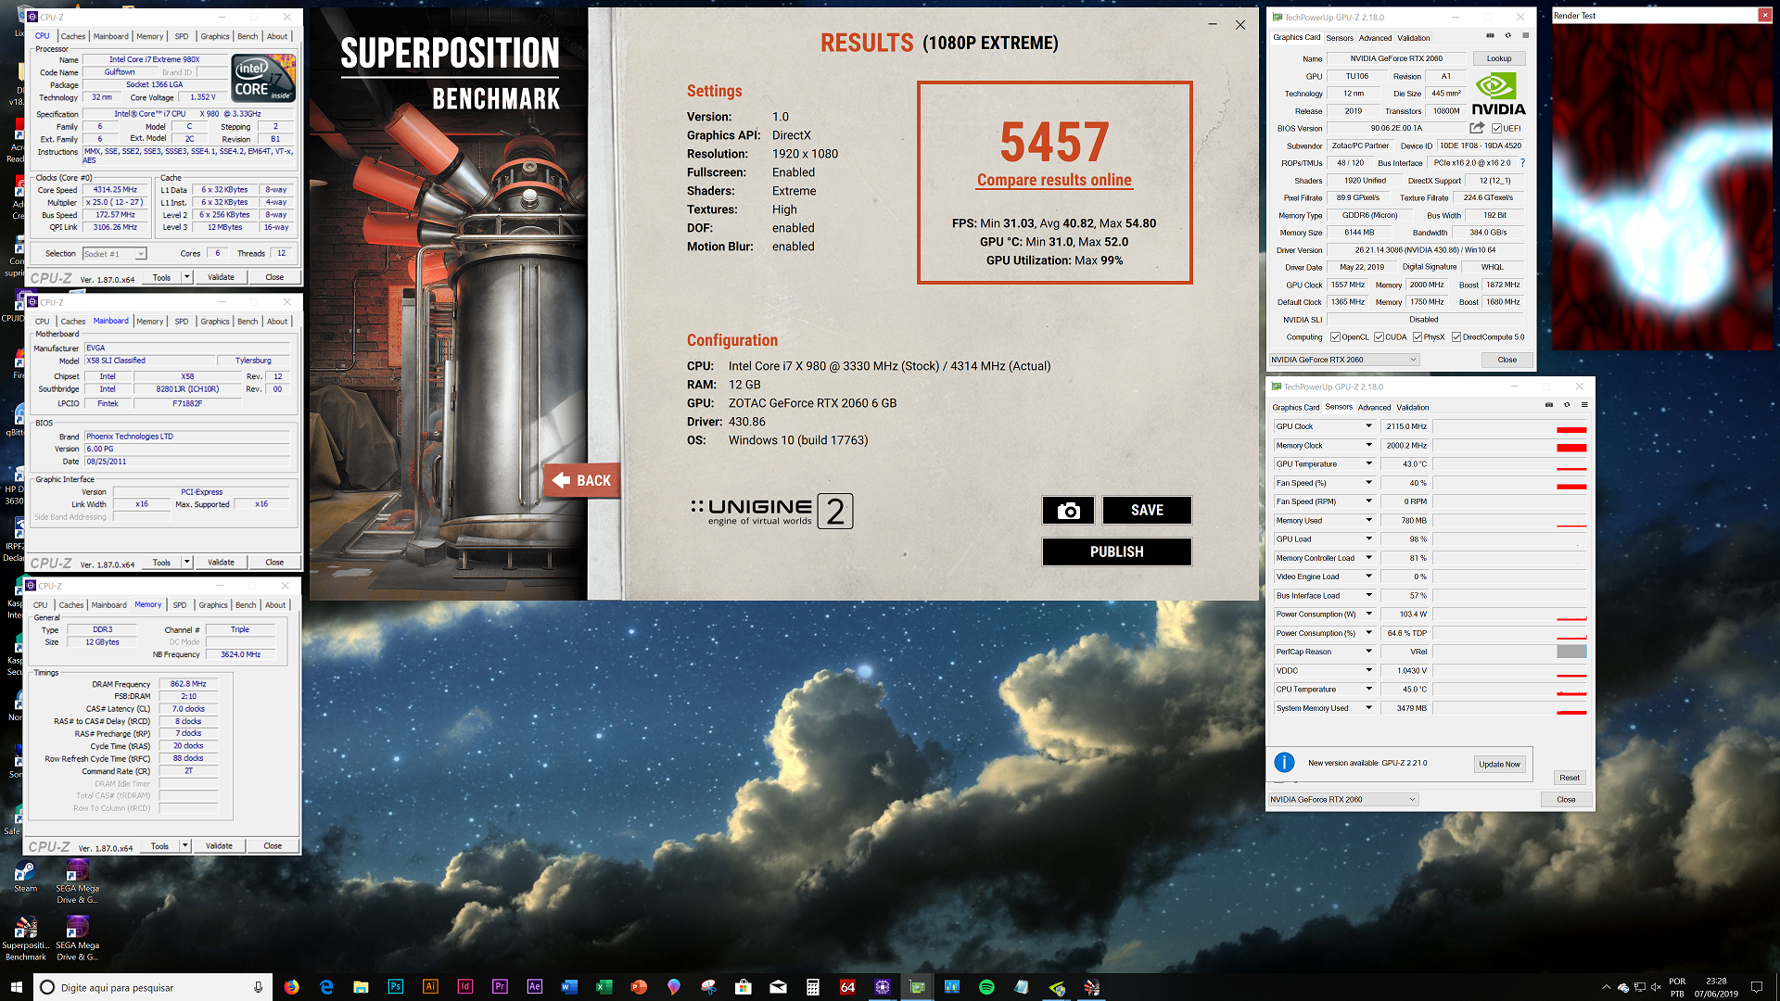This screenshot has height=1001, width=1780.
Task: Click Reset button in GPU-Z Sensors window
Action: pos(1569,778)
